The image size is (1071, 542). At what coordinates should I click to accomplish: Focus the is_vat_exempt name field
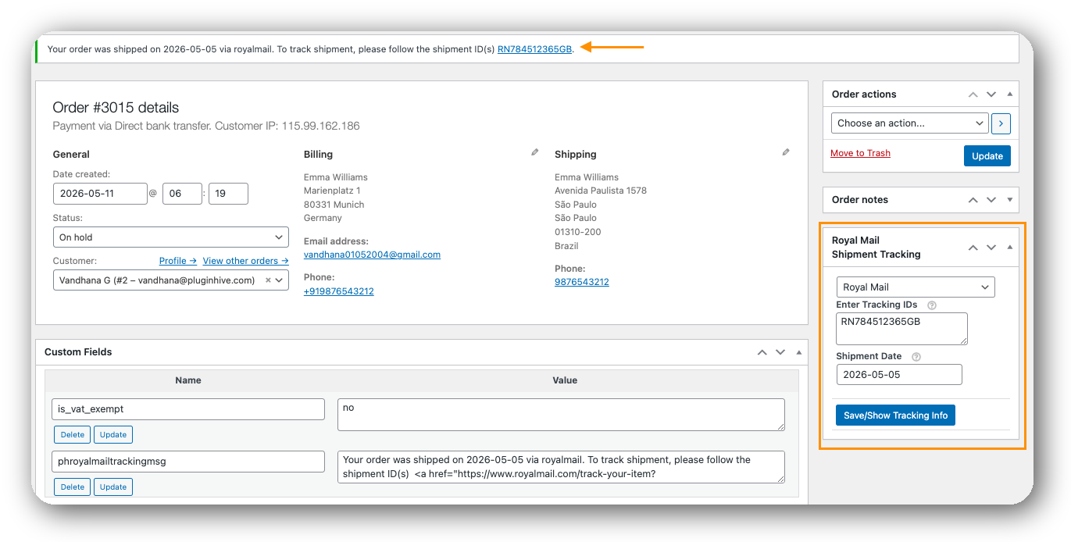(x=188, y=409)
